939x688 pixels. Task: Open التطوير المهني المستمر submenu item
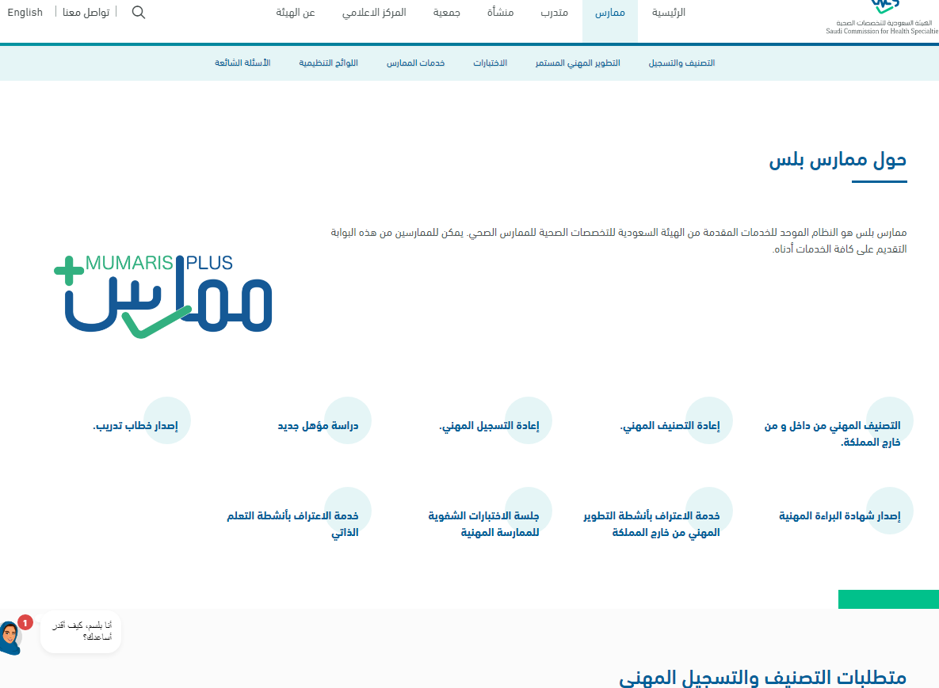578,63
